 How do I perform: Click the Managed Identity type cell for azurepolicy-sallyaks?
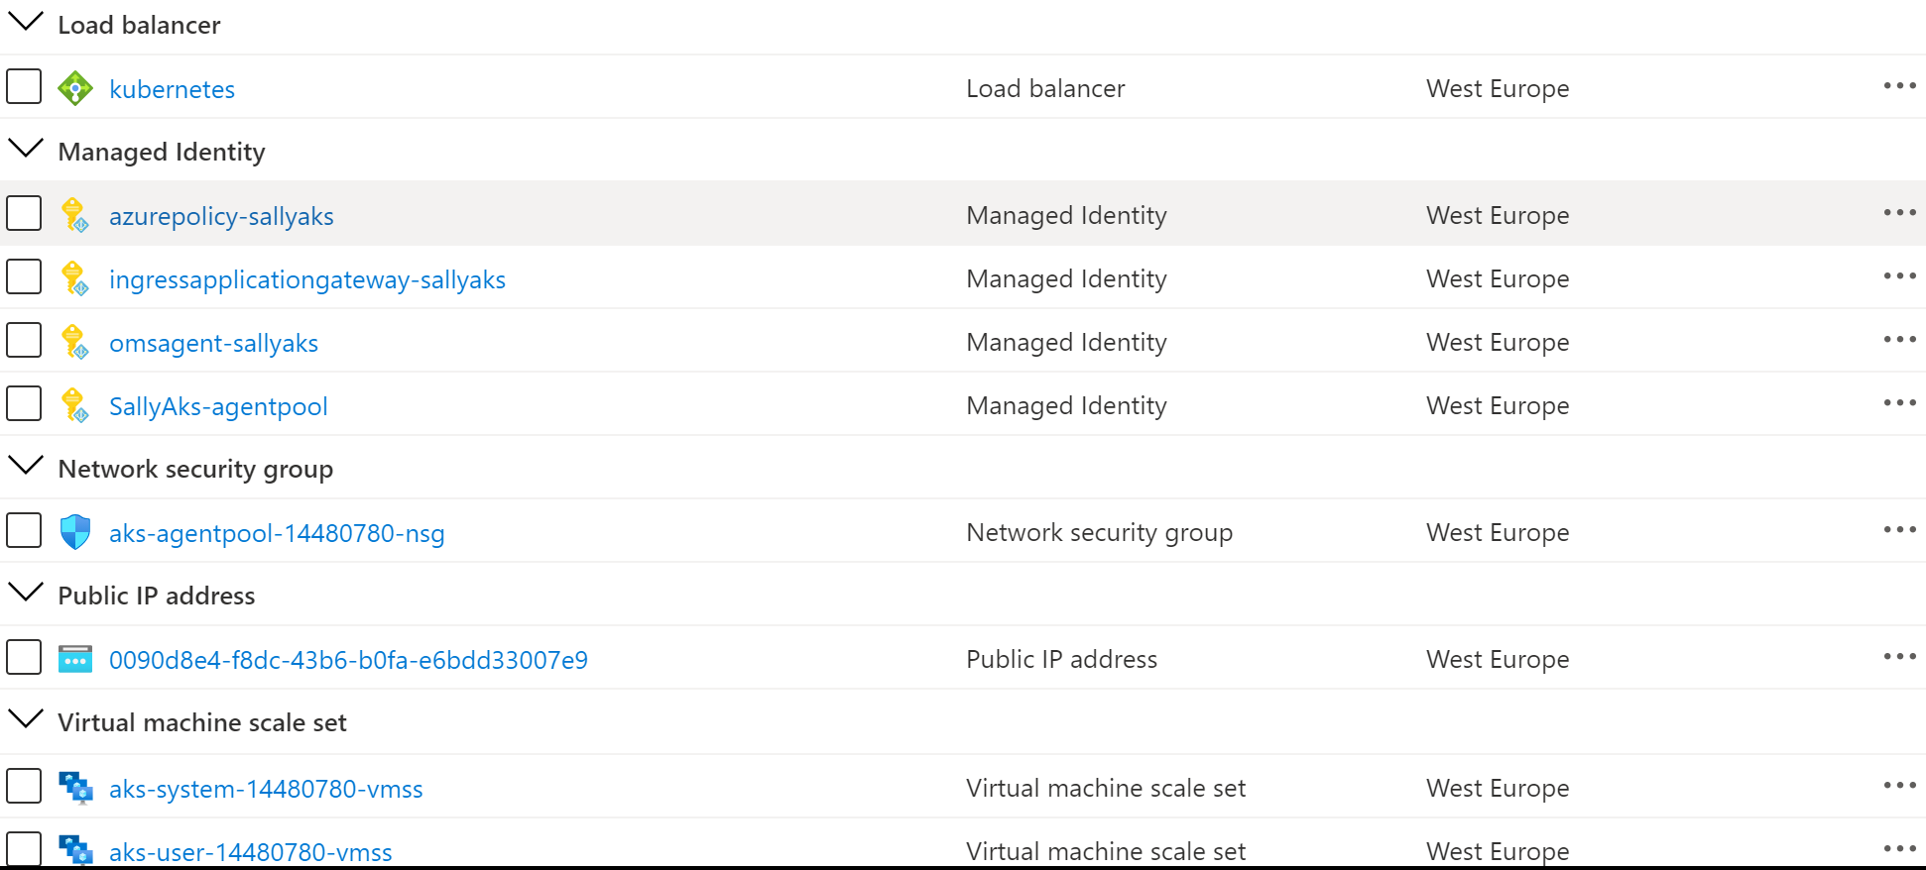pyautogui.click(x=1066, y=215)
